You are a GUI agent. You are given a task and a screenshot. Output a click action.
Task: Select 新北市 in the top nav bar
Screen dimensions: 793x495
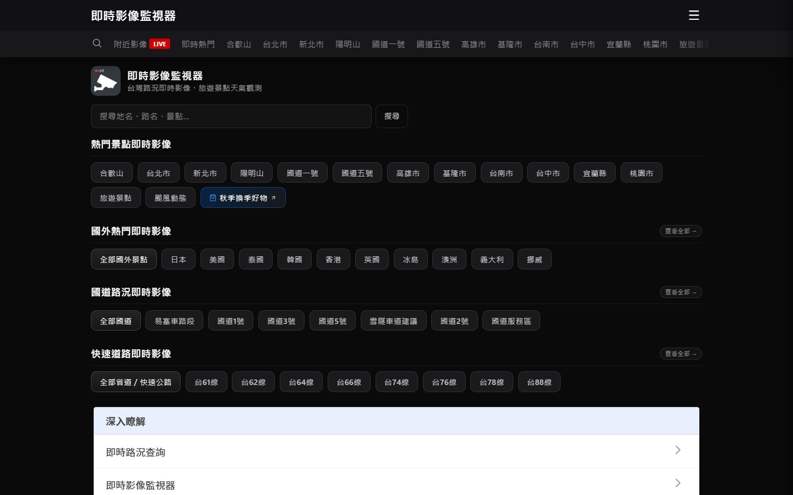point(312,44)
